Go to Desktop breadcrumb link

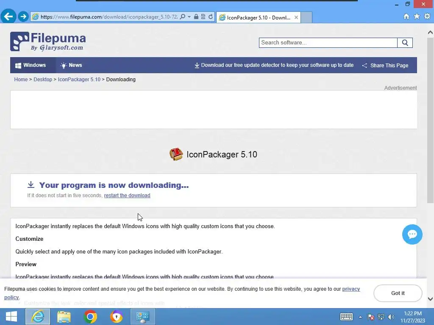click(43, 79)
